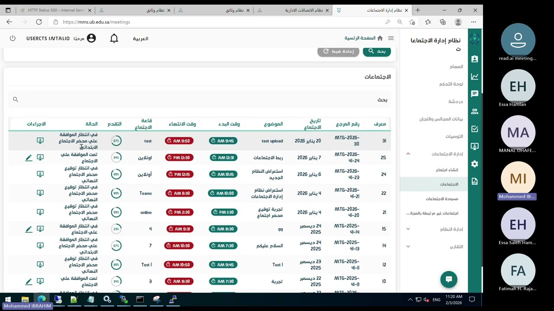Switch to HTTP Status 500 browser tab

click(x=56, y=10)
